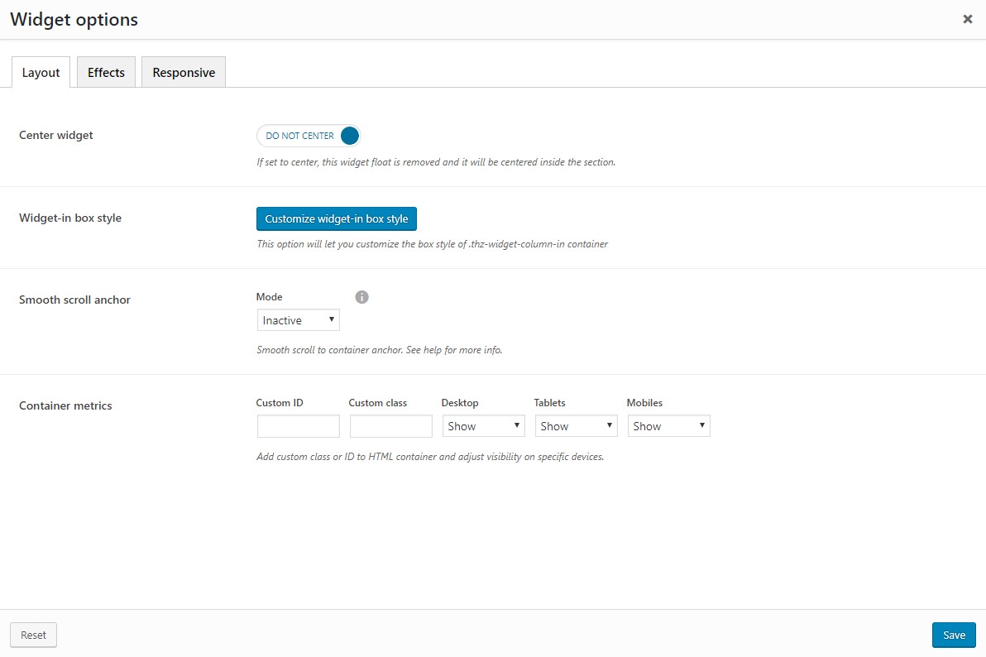Toggle the Do Not Center switch

tap(309, 136)
